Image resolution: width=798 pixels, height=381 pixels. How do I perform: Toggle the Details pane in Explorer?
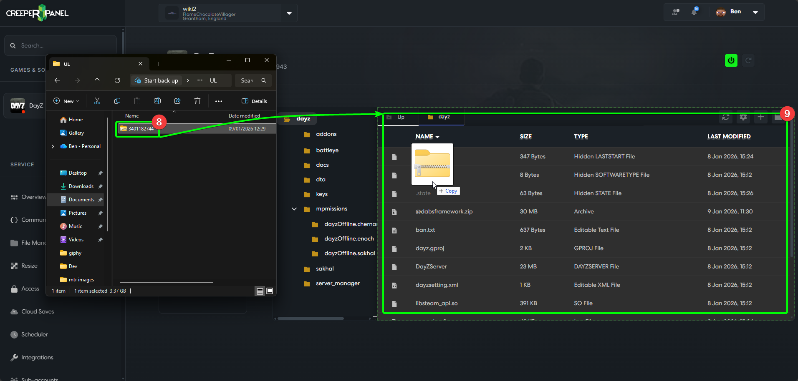pos(254,101)
